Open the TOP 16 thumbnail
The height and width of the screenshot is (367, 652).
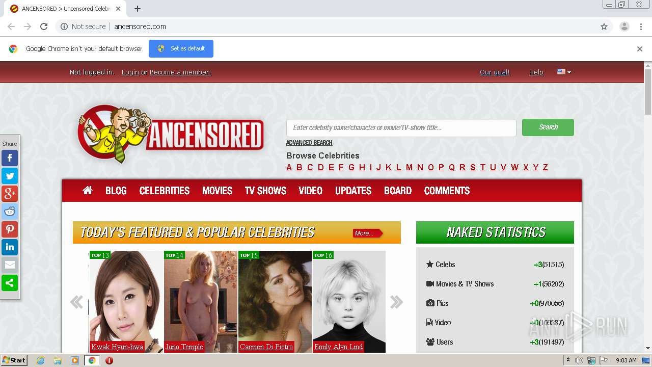(x=349, y=302)
